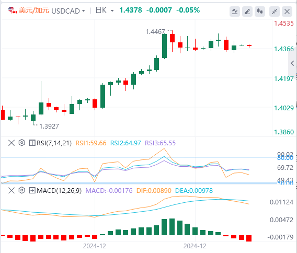
Task: Remove the MACD indicator panel
Action: tap(12, 190)
